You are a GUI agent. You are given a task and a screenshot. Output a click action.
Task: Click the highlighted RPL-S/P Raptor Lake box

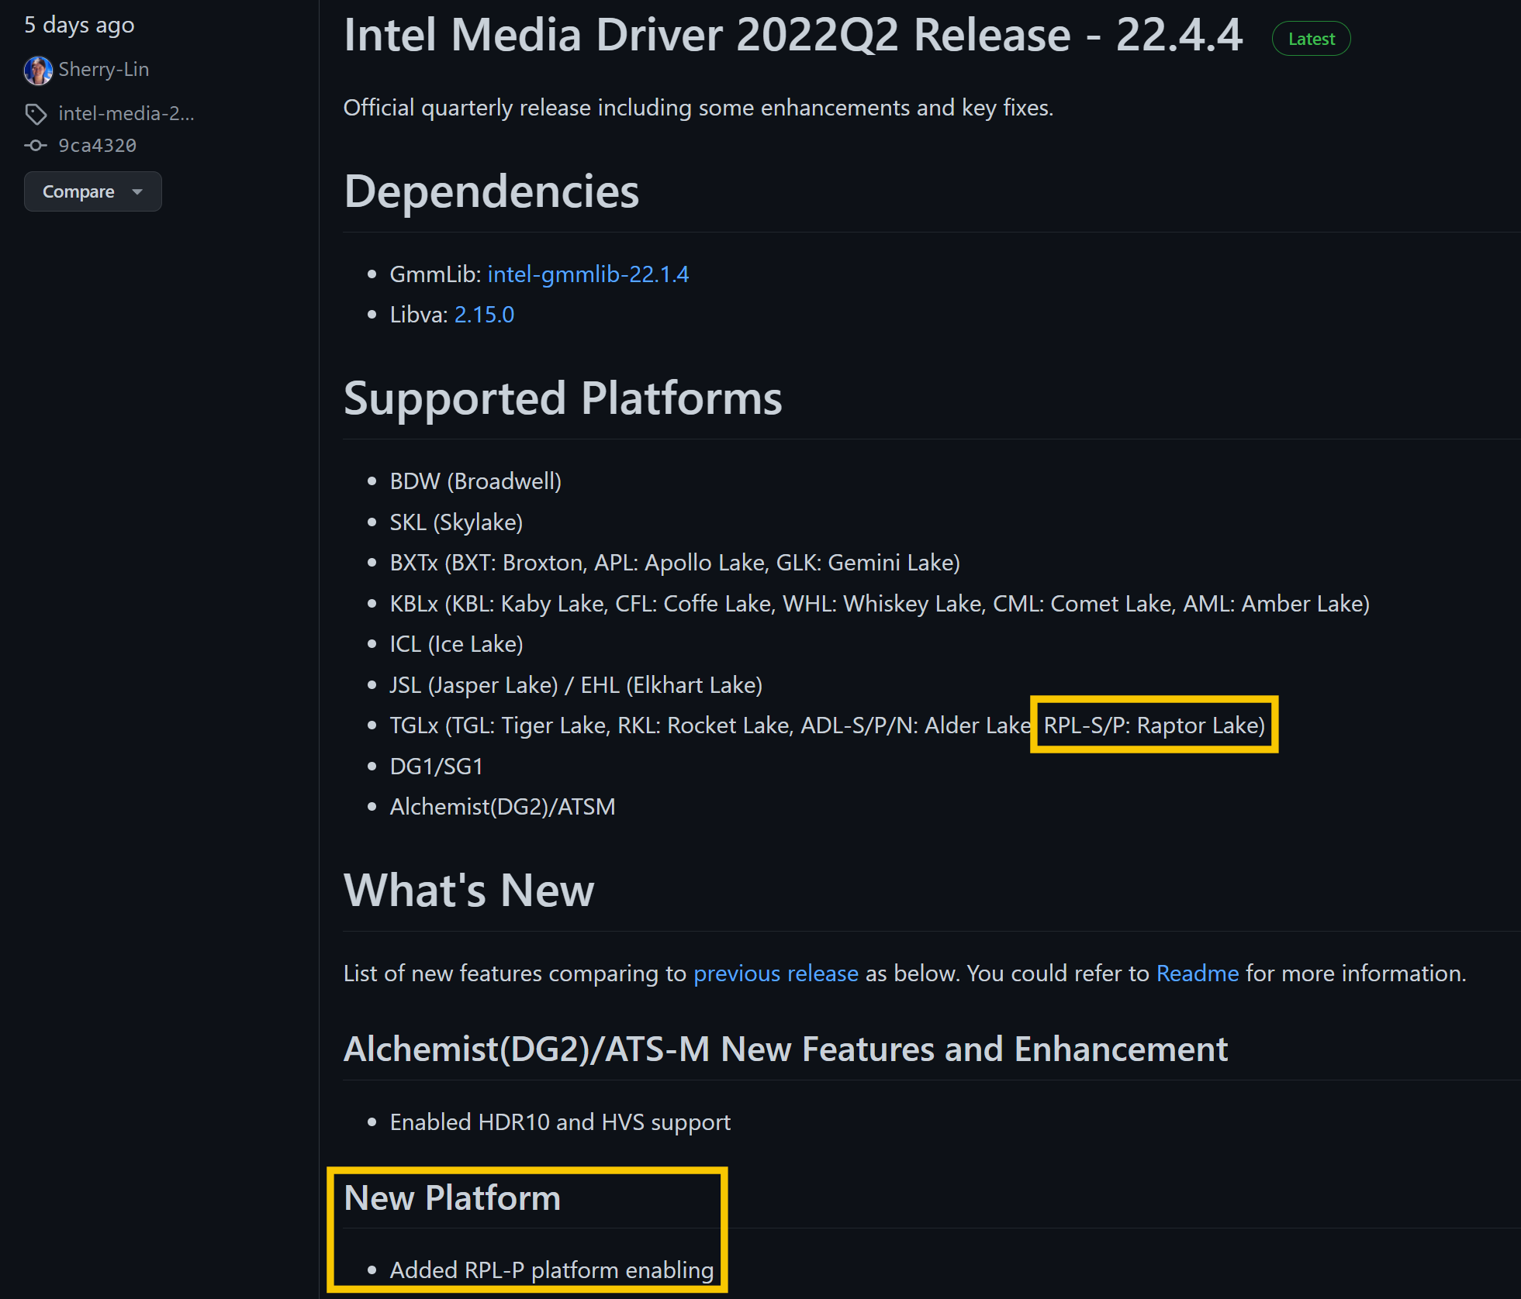(1153, 725)
